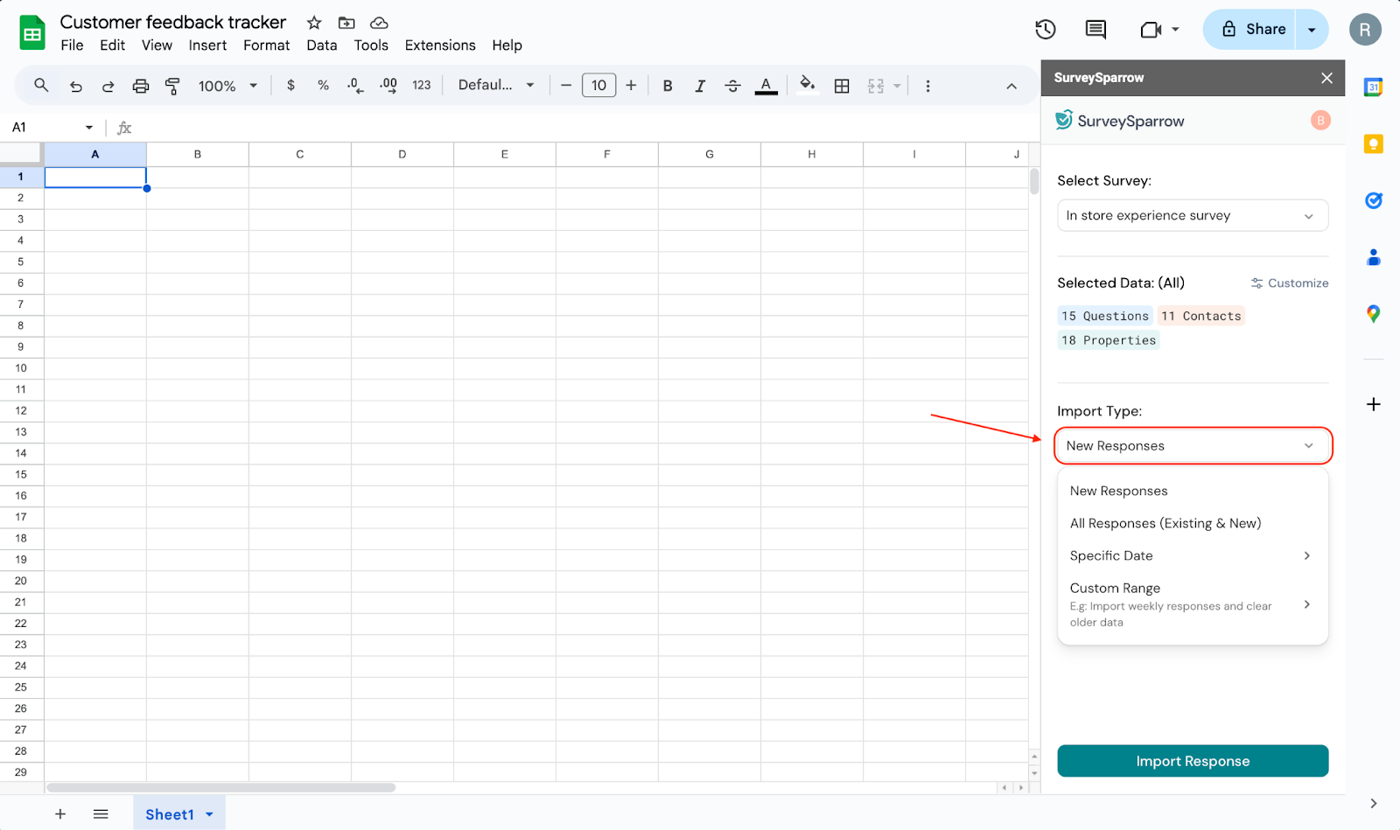Click the font size input field
The image size is (1400, 830).
point(598,86)
